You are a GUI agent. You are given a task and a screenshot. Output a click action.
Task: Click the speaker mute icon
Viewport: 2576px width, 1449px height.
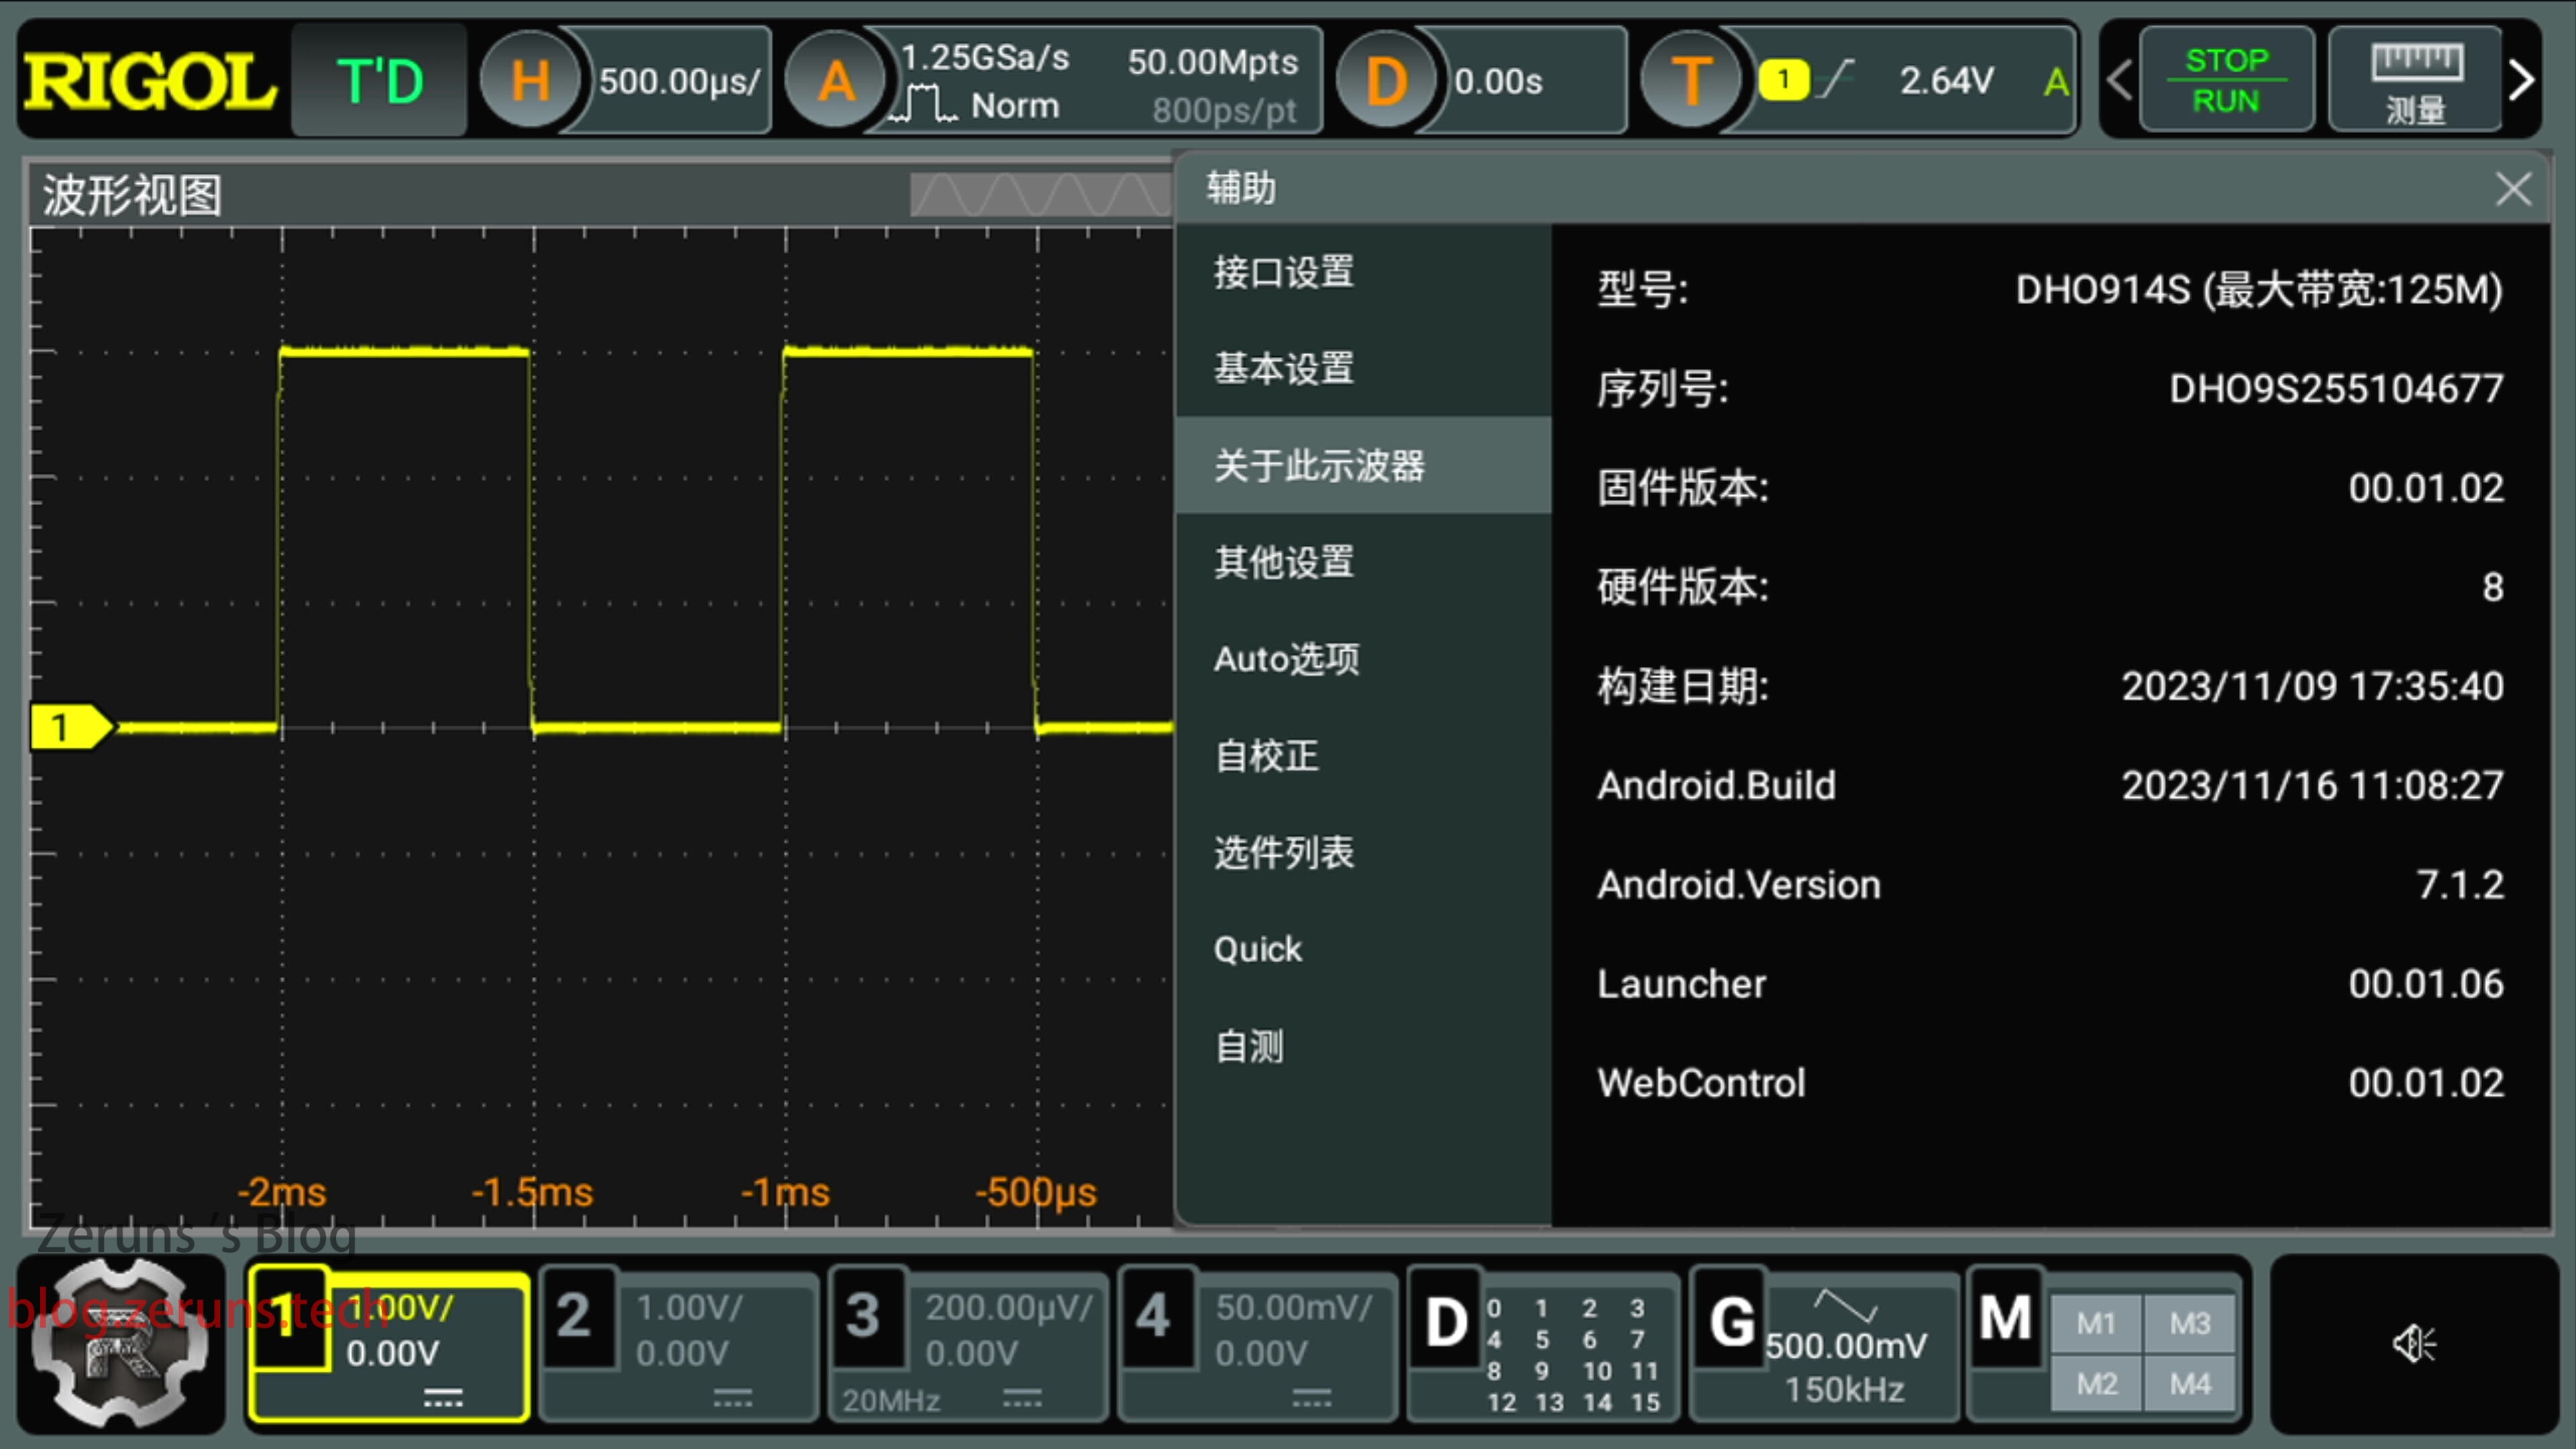[x=2413, y=1343]
